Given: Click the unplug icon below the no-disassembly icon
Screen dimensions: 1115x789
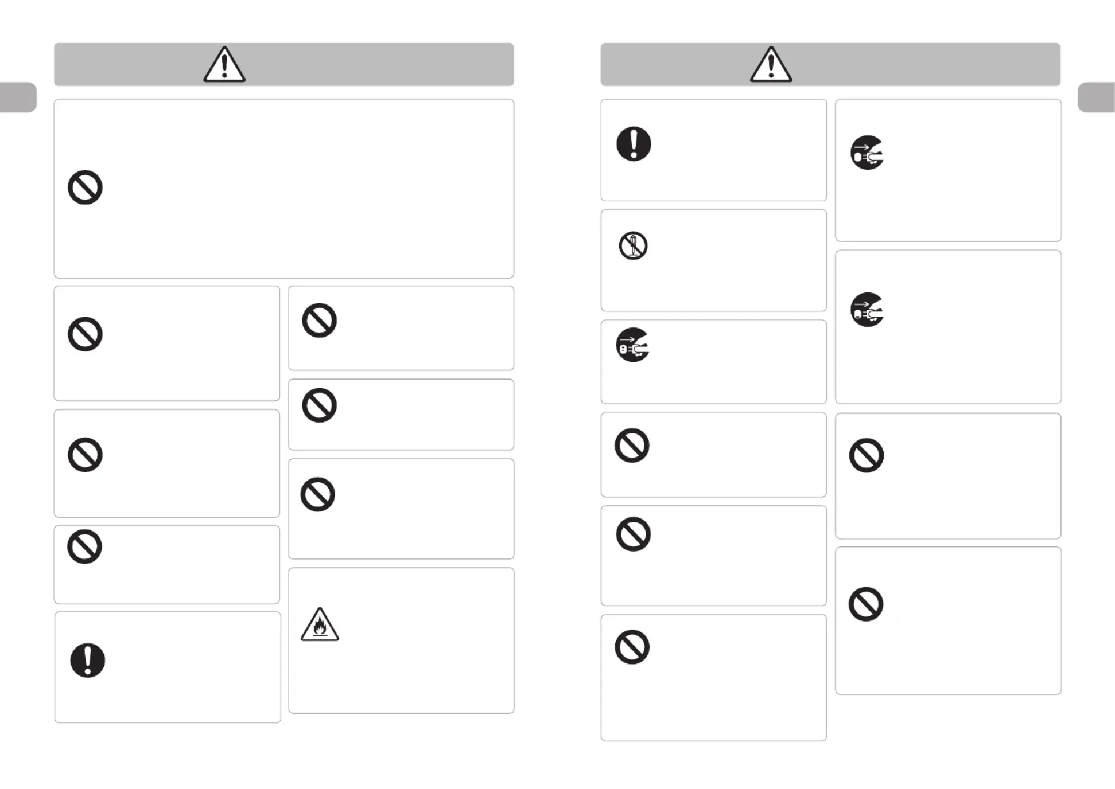Looking at the screenshot, I should (x=633, y=345).
